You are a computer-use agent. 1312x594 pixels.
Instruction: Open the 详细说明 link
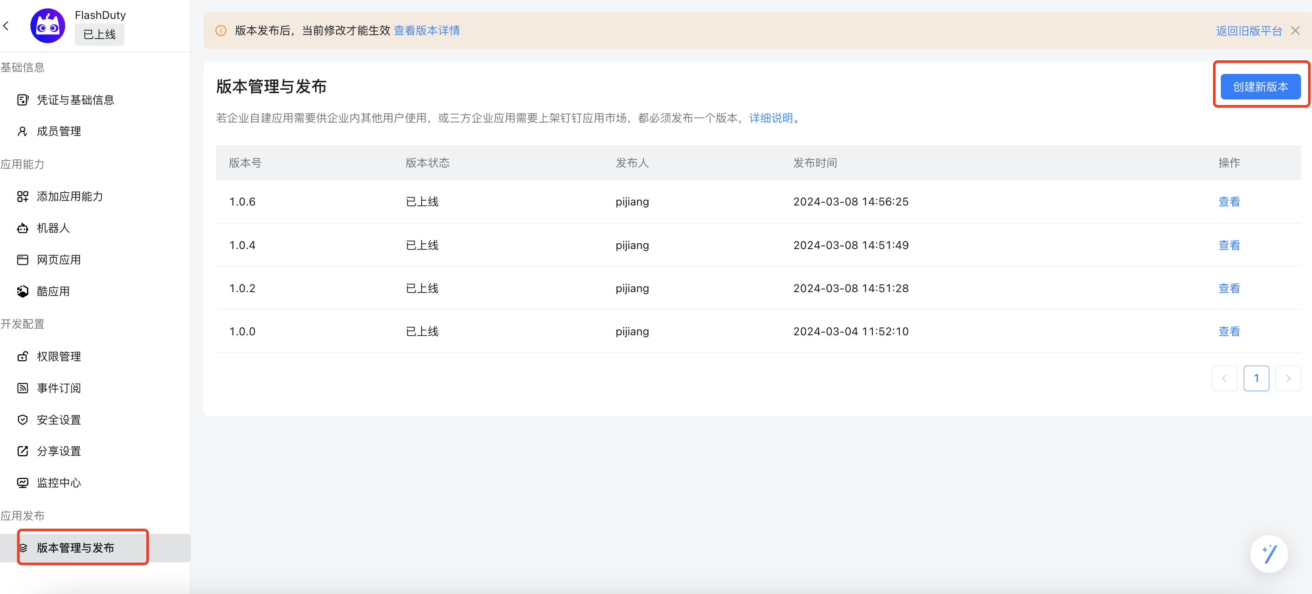pyautogui.click(x=771, y=118)
